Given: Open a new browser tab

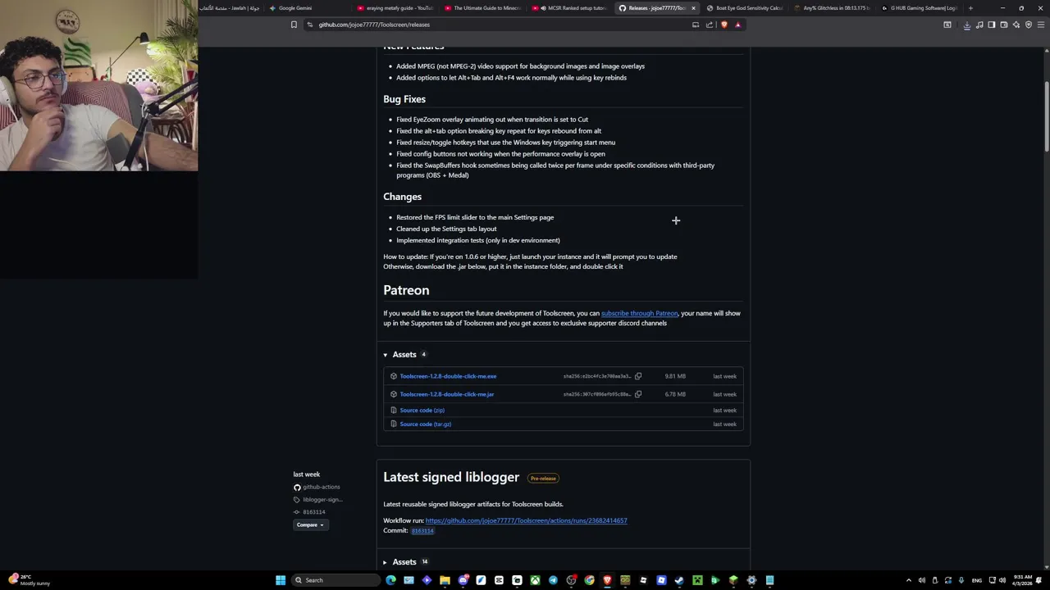Looking at the screenshot, I should [970, 8].
